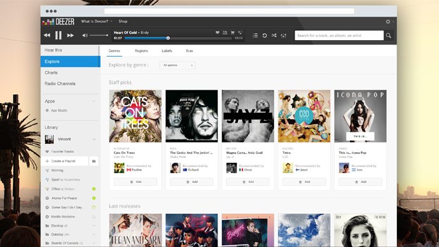Viewport: 439px width, 247px height.
Task: Click the new folder icon button
Action: click(x=94, y=161)
